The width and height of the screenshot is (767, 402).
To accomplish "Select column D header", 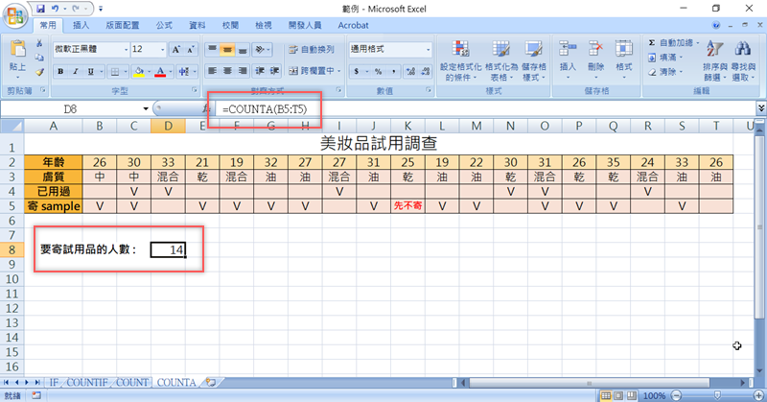I will click(x=169, y=127).
